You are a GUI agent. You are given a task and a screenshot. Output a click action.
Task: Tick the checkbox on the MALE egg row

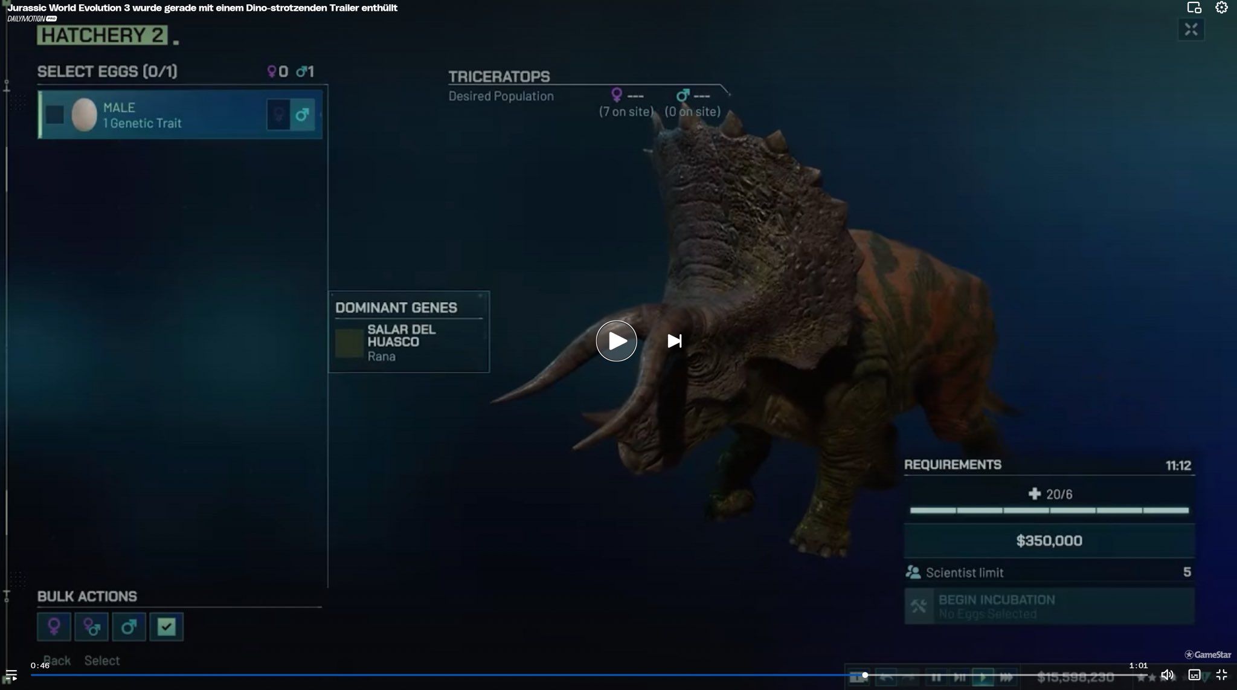click(x=55, y=114)
